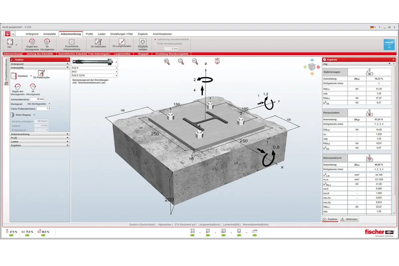
Task: Open the Einstellungen / Filter tab
Action: point(122,34)
